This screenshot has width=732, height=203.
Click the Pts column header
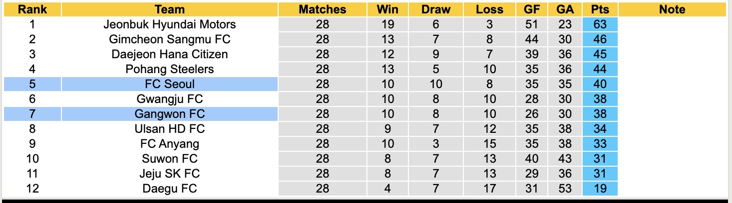click(x=600, y=9)
